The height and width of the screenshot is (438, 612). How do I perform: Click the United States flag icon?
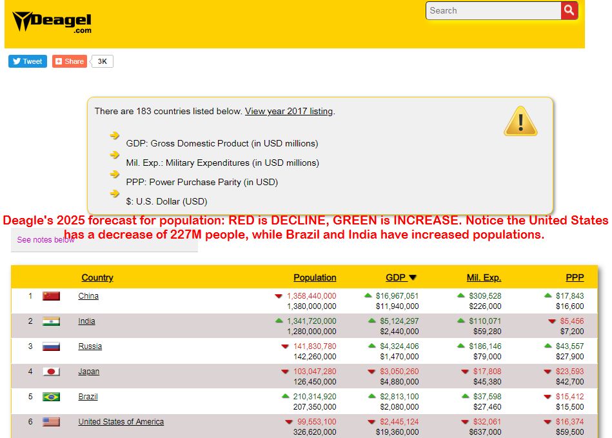(x=51, y=422)
